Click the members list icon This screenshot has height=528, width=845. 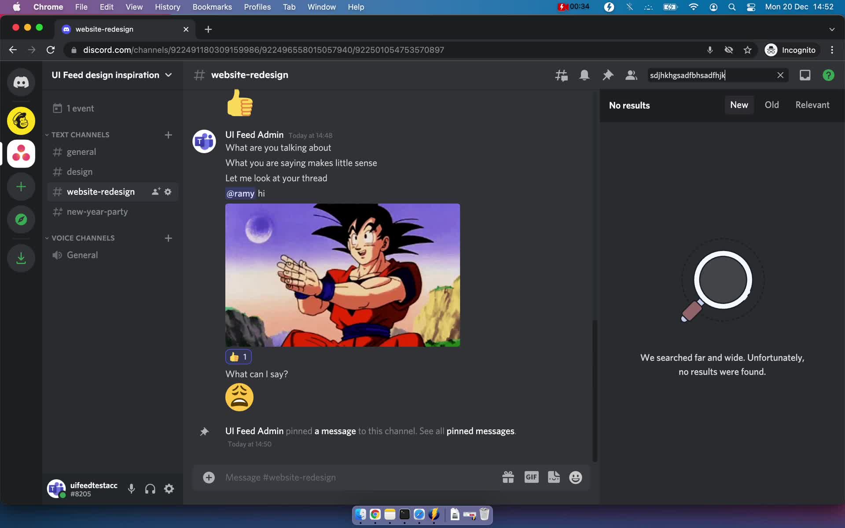[632, 75]
